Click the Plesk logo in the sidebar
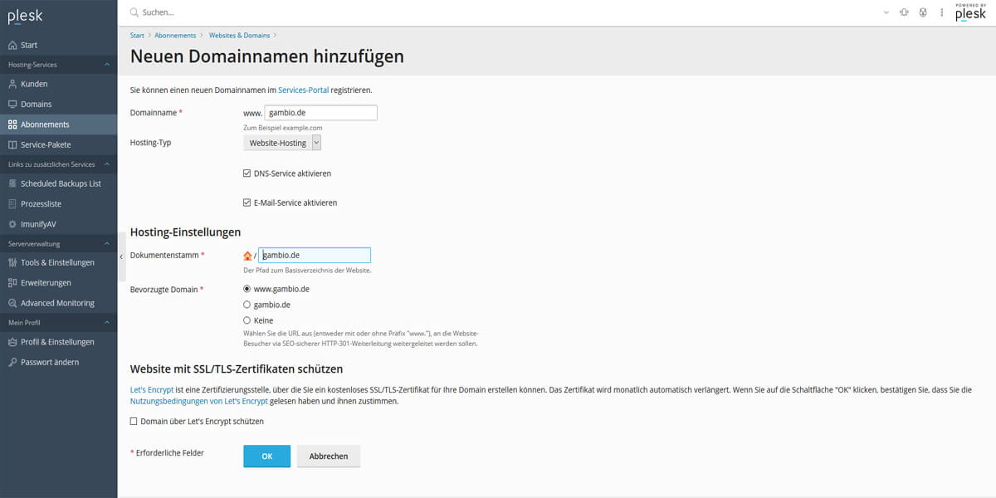 coord(25,16)
